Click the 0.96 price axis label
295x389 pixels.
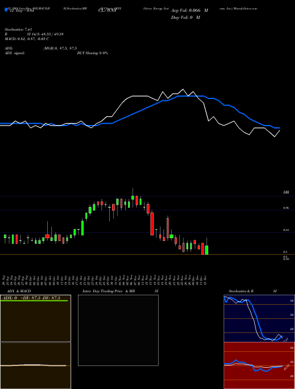286,208
